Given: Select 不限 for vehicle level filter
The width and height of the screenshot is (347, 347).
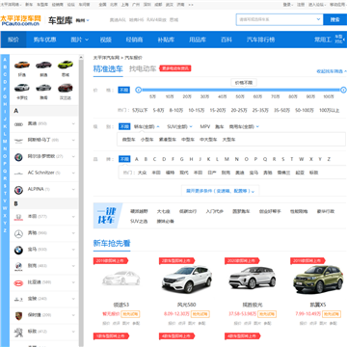Looking at the screenshot, I should tap(124, 126).
